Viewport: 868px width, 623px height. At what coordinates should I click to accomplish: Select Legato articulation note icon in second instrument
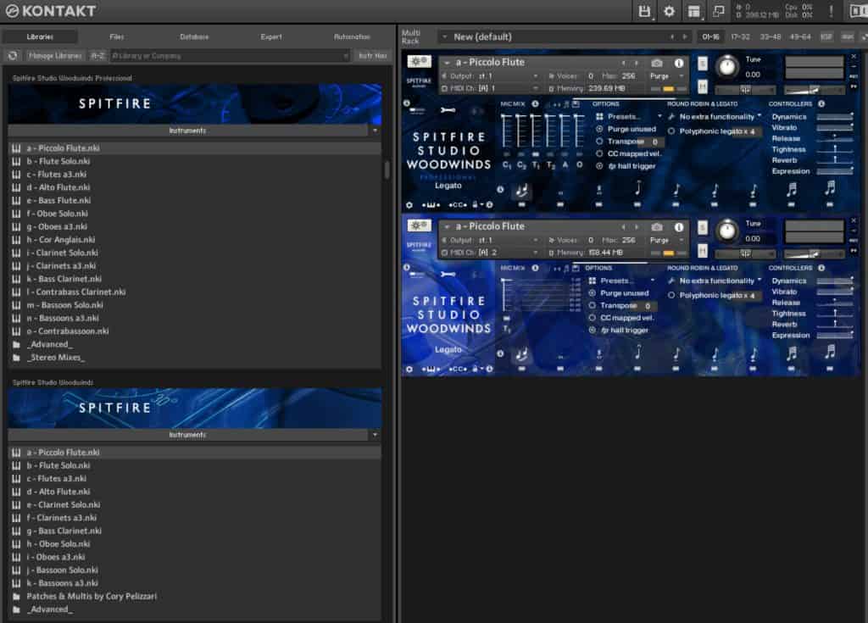pyautogui.click(x=521, y=354)
